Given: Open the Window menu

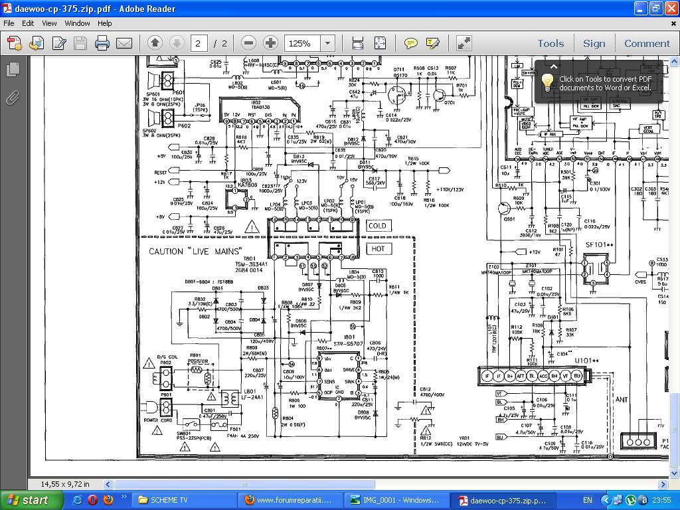Looking at the screenshot, I should 77,23.
